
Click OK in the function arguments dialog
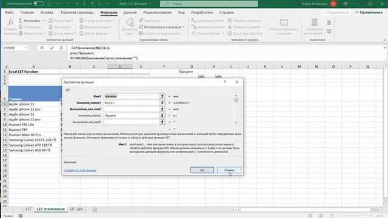(202, 170)
